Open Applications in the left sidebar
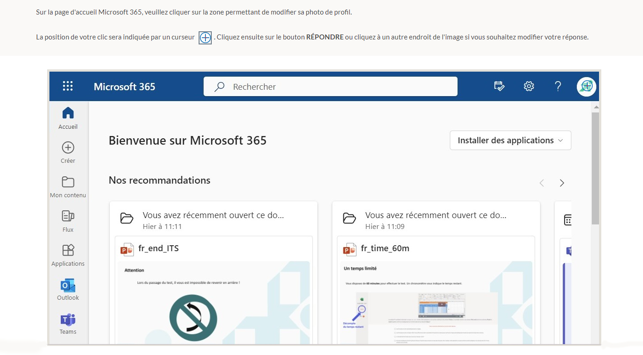Screen dimensions: 643x355 coord(68,255)
